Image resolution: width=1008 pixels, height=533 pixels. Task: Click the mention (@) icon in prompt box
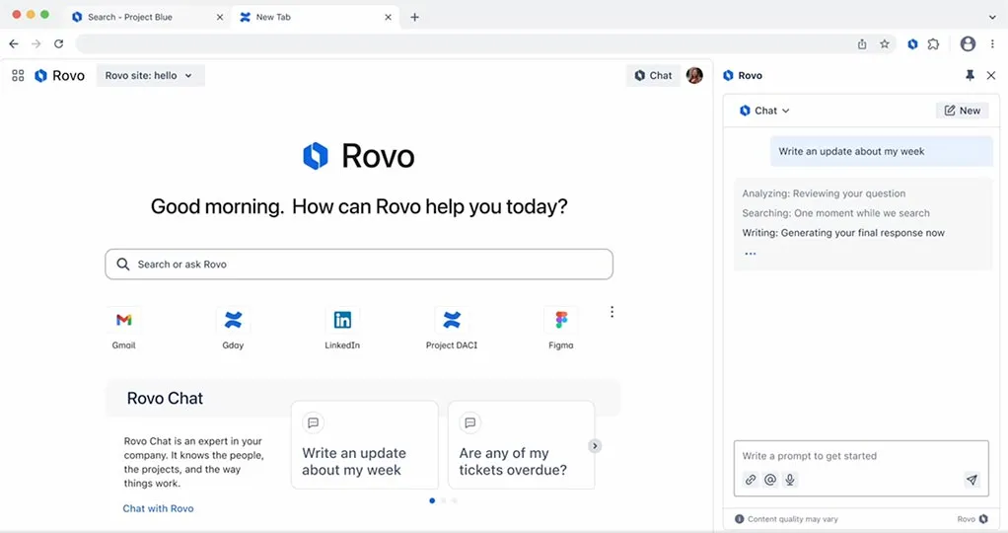[770, 480]
